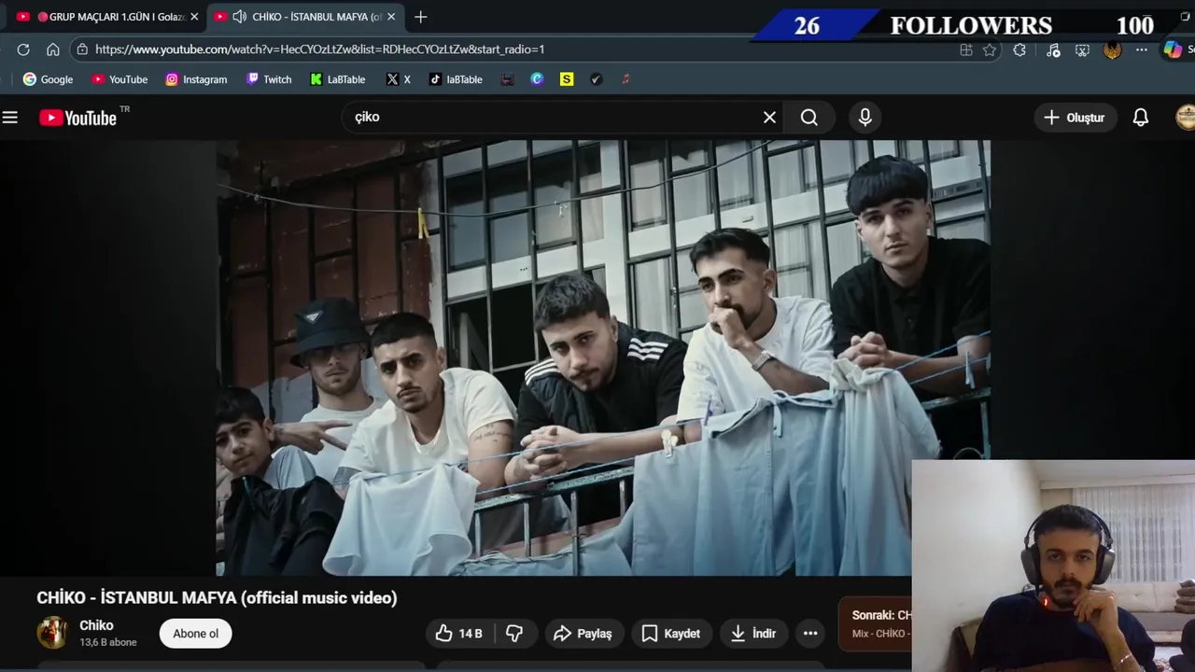Clear the search box with X

click(x=769, y=118)
